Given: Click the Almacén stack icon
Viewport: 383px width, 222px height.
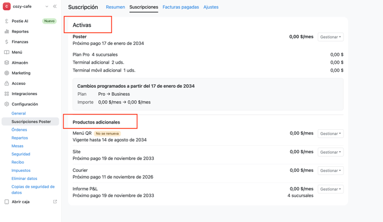Looking at the screenshot, I should pos(7,63).
